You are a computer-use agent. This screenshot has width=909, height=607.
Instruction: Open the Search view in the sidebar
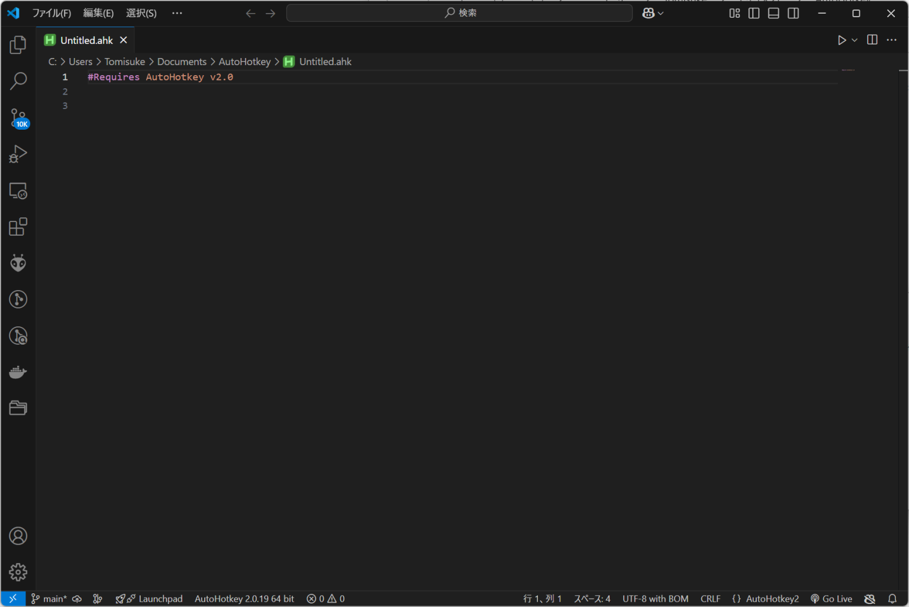tap(18, 81)
